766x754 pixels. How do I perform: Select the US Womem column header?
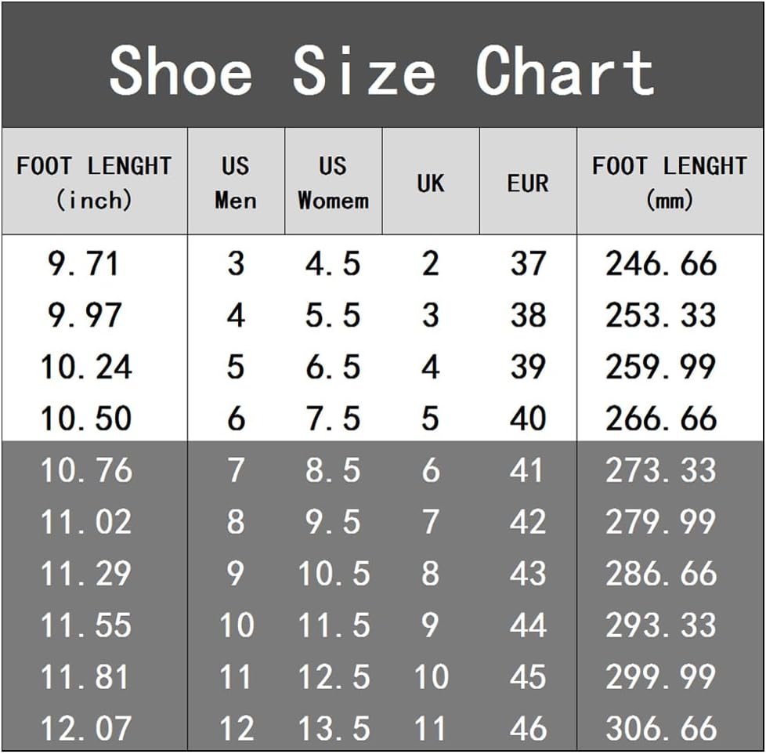[333, 182]
